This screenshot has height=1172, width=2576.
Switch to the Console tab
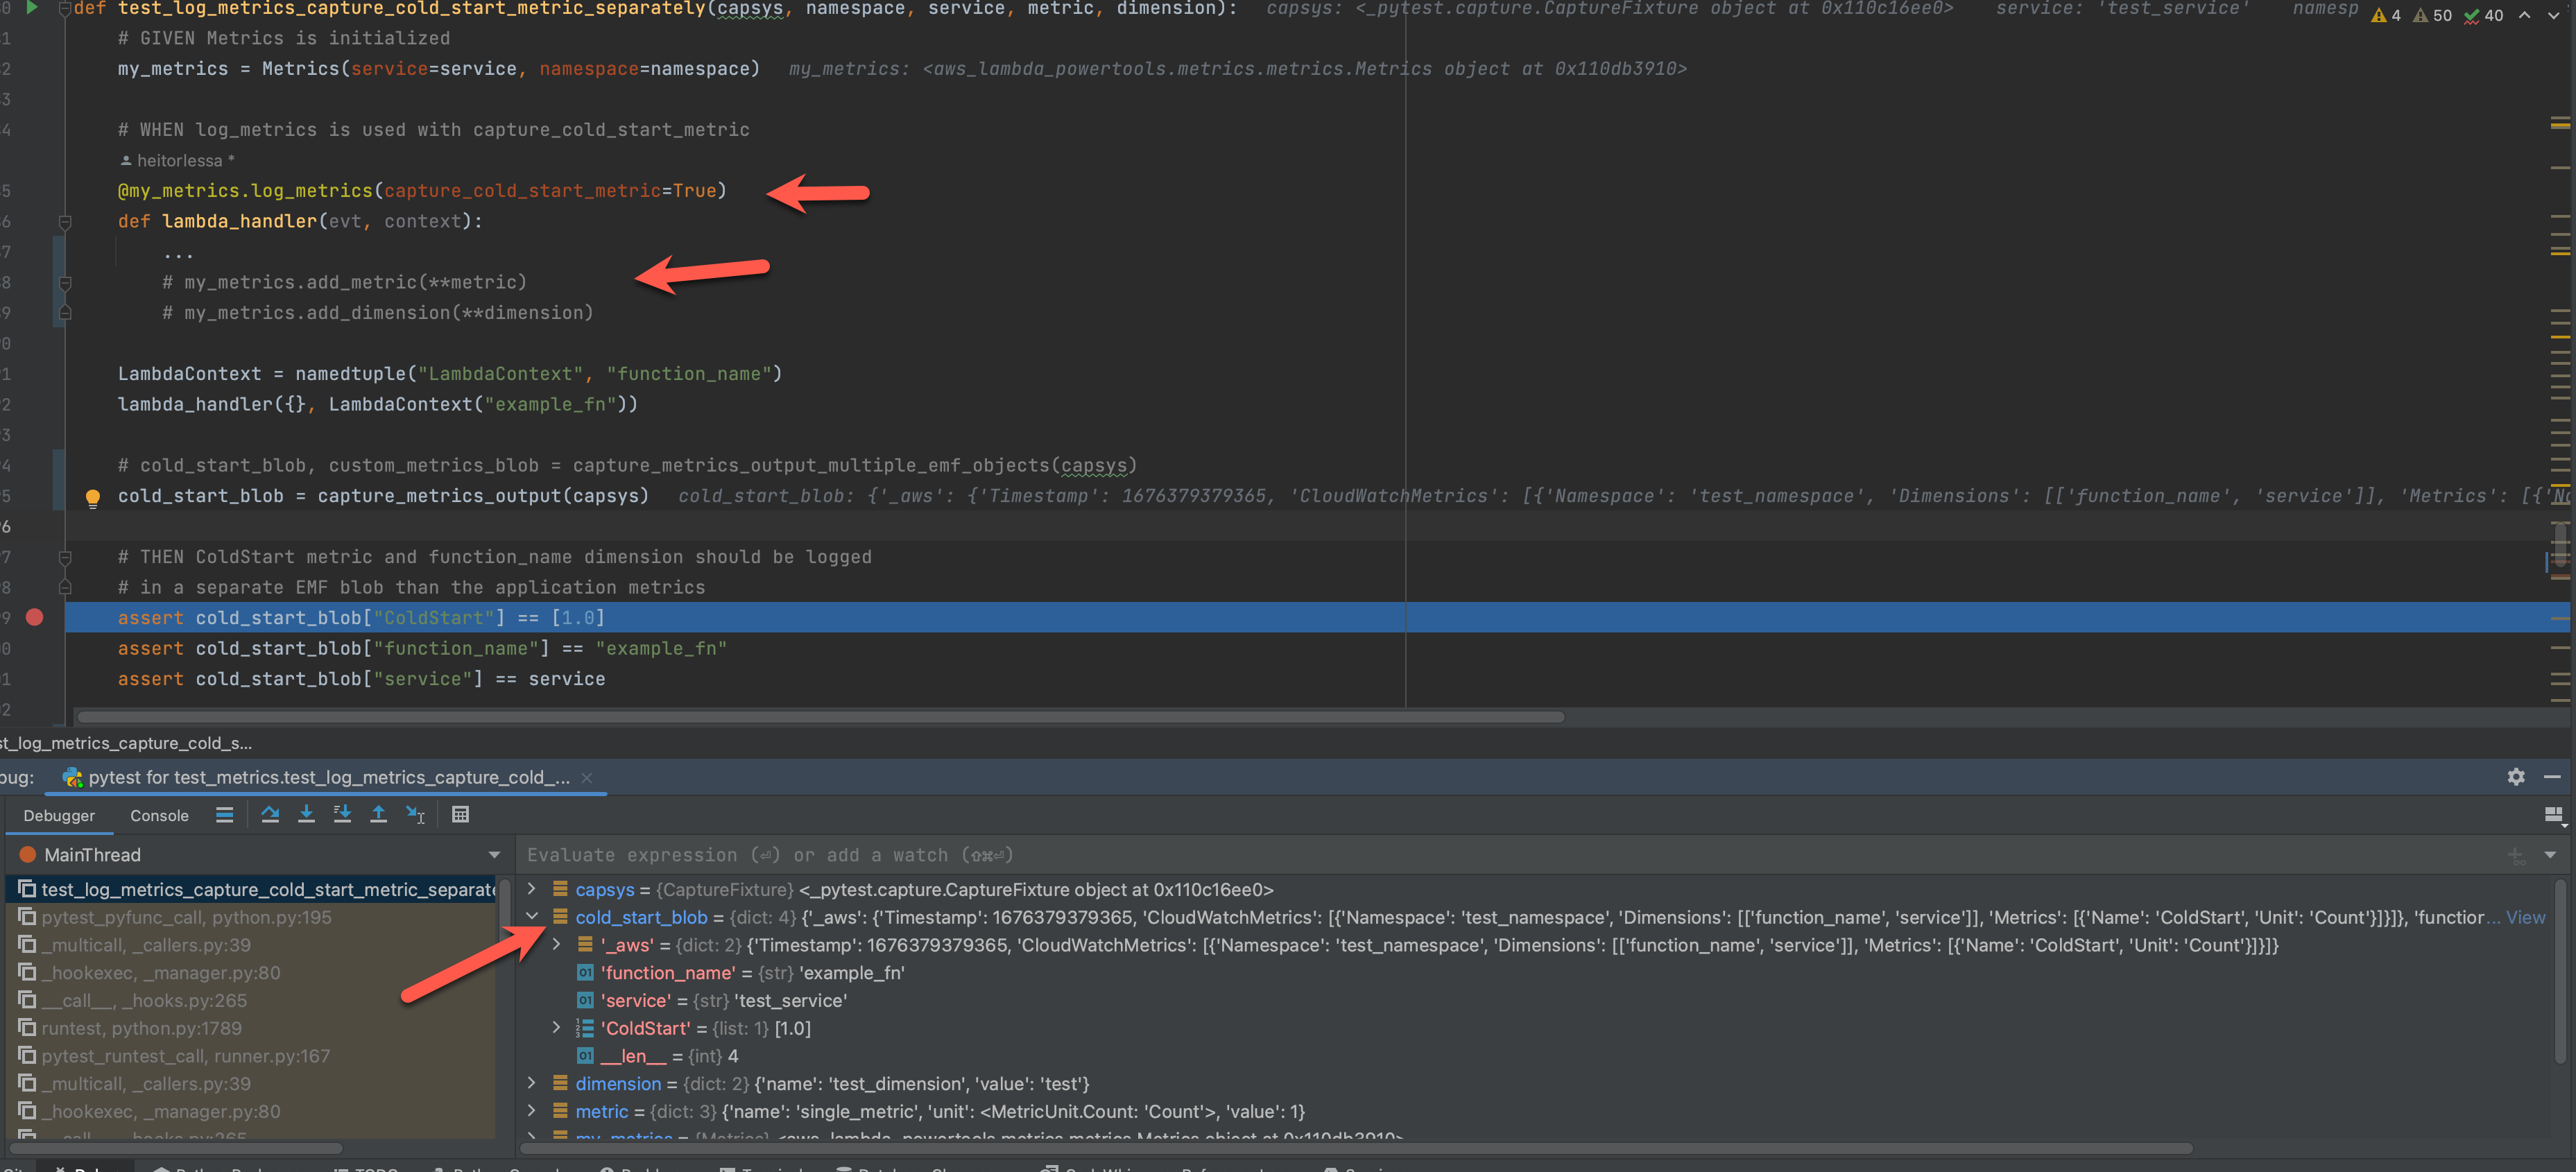158,815
